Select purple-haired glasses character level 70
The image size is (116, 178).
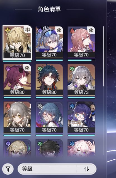[81, 117]
